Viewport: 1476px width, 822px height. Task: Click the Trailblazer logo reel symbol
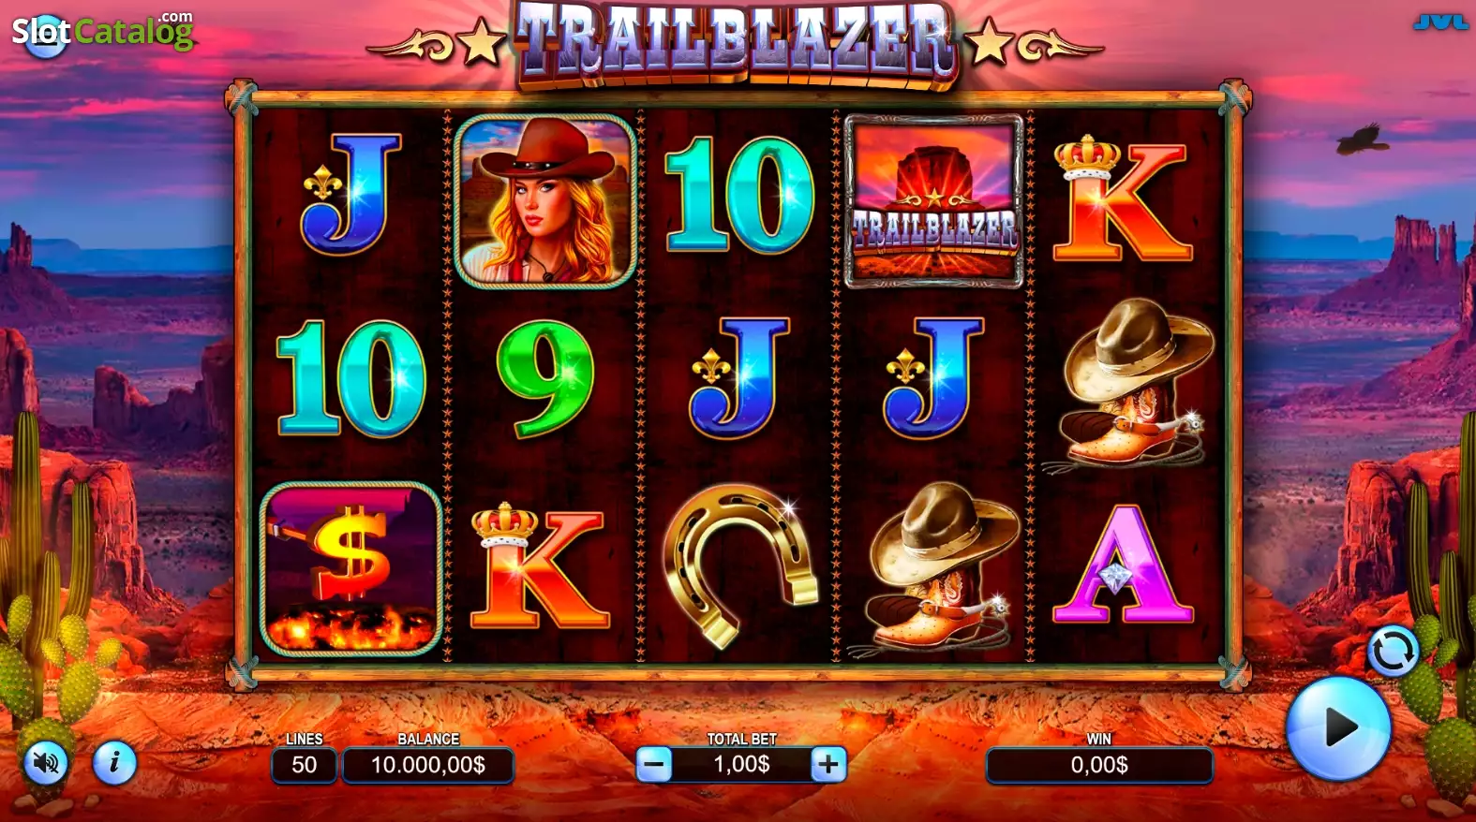point(933,200)
